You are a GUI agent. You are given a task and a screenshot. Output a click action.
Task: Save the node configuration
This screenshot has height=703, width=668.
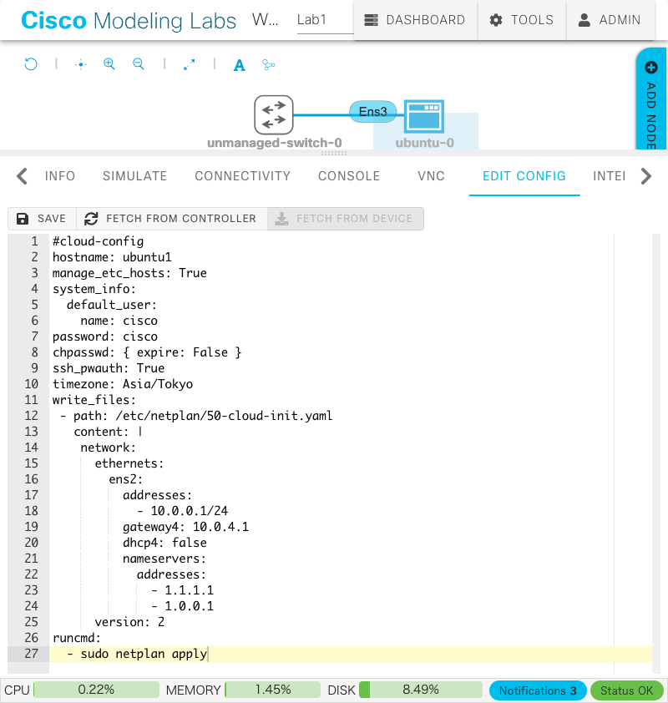tap(42, 219)
